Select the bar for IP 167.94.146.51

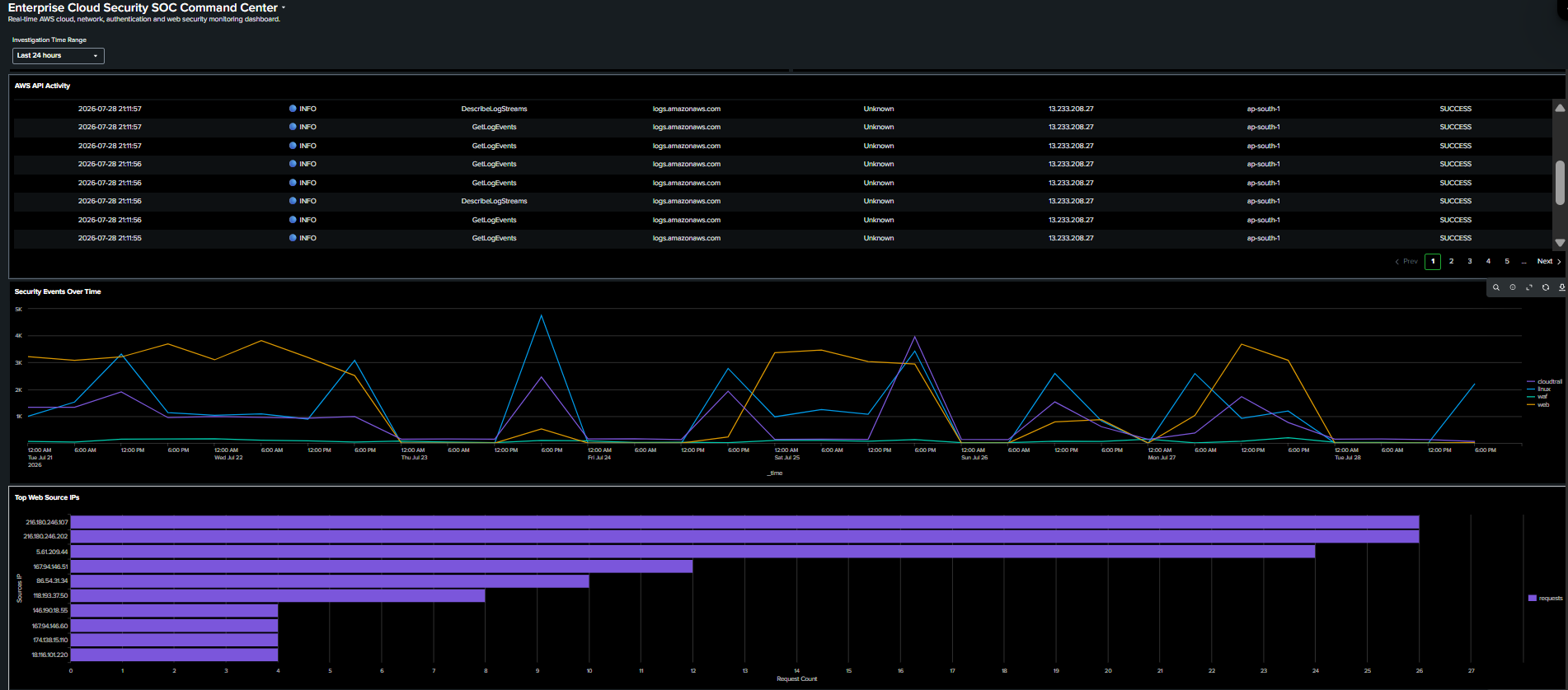[382, 566]
